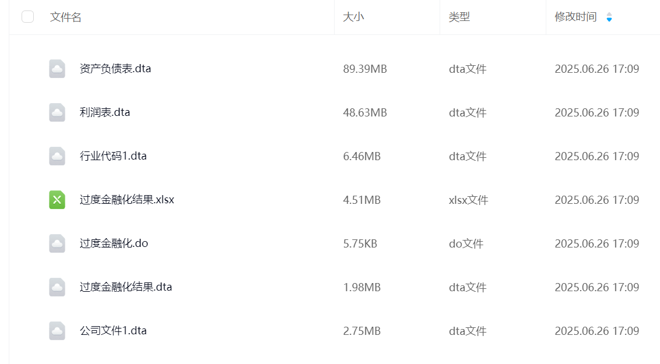660x364 pixels.
Task: Sort the list by 类型 column
Action: 459,17
